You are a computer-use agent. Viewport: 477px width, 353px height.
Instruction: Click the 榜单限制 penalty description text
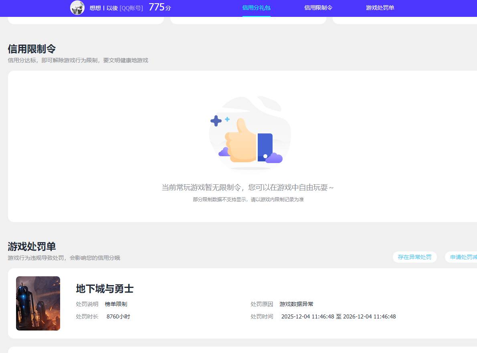click(116, 304)
